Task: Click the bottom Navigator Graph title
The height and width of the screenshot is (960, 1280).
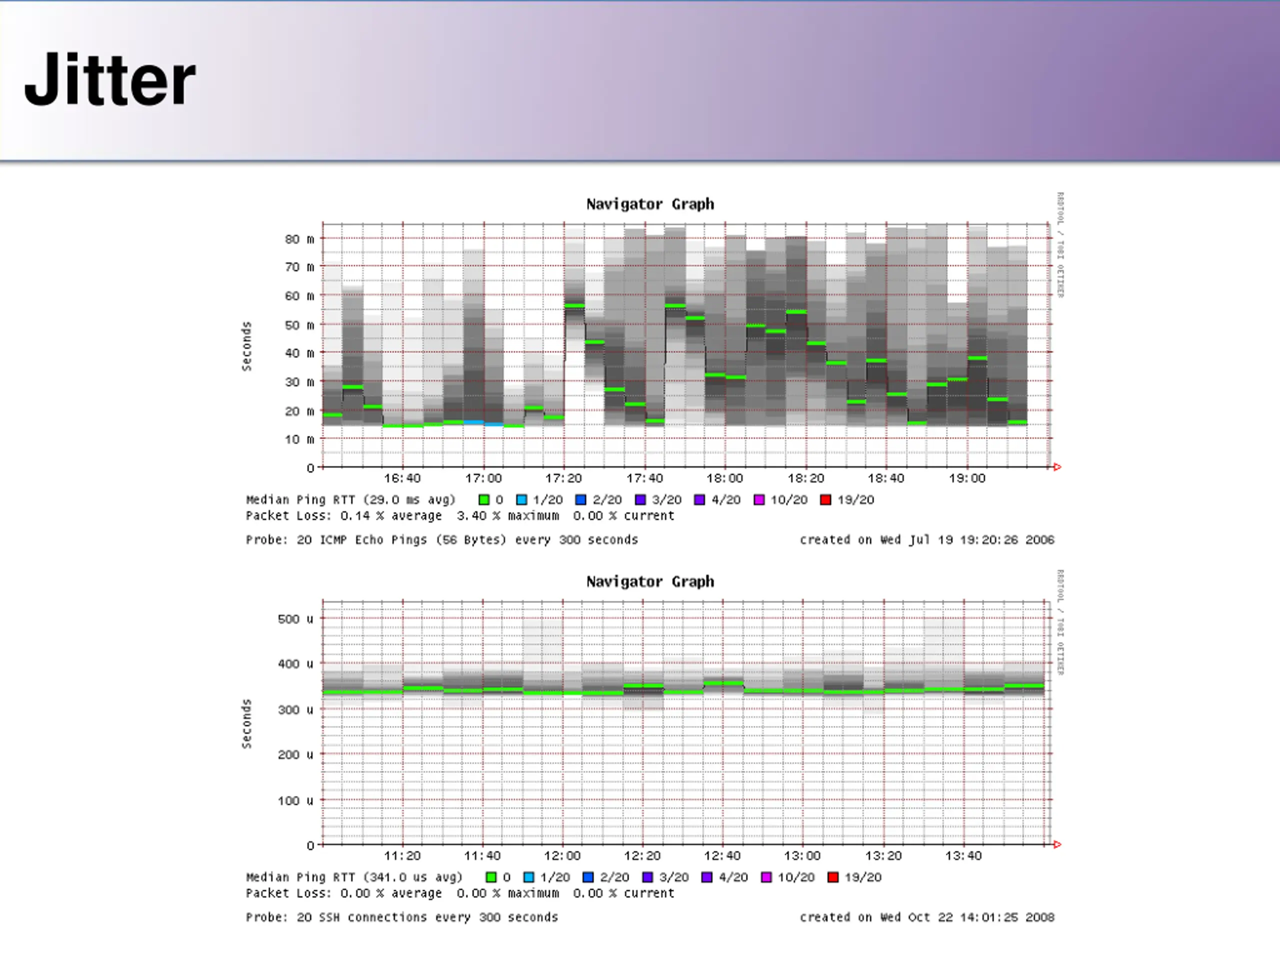Action: click(x=650, y=581)
